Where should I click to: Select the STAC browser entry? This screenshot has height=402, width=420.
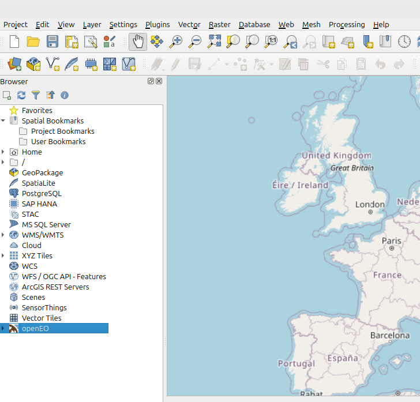(30, 214)
